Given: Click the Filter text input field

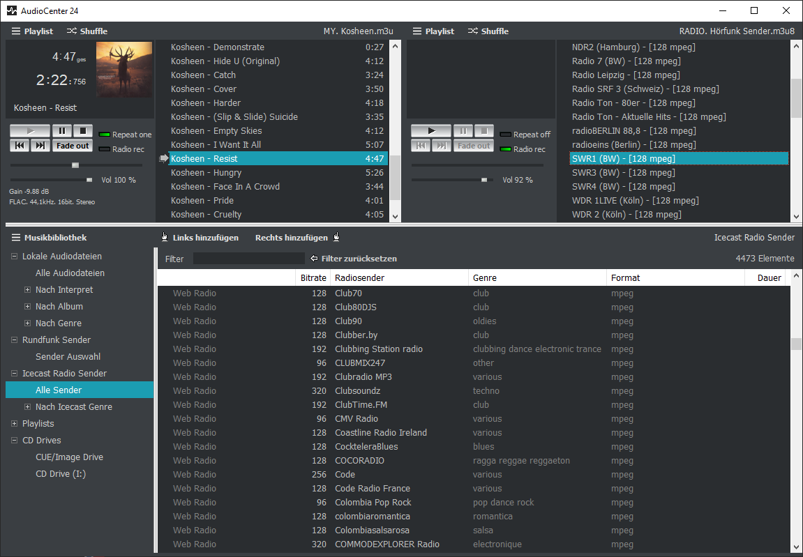Looking at the screenshot, I should pos(248,259).
